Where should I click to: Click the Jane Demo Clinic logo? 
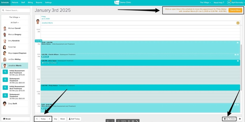pos(122,3)
